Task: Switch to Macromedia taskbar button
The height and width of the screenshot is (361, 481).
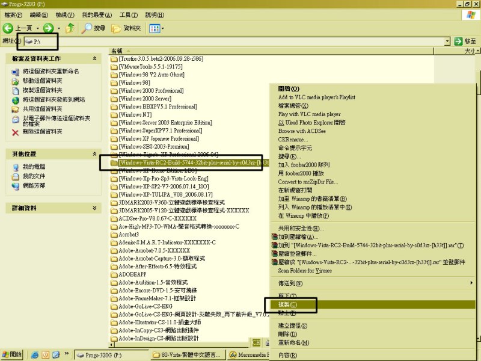Action: [248, 355]
